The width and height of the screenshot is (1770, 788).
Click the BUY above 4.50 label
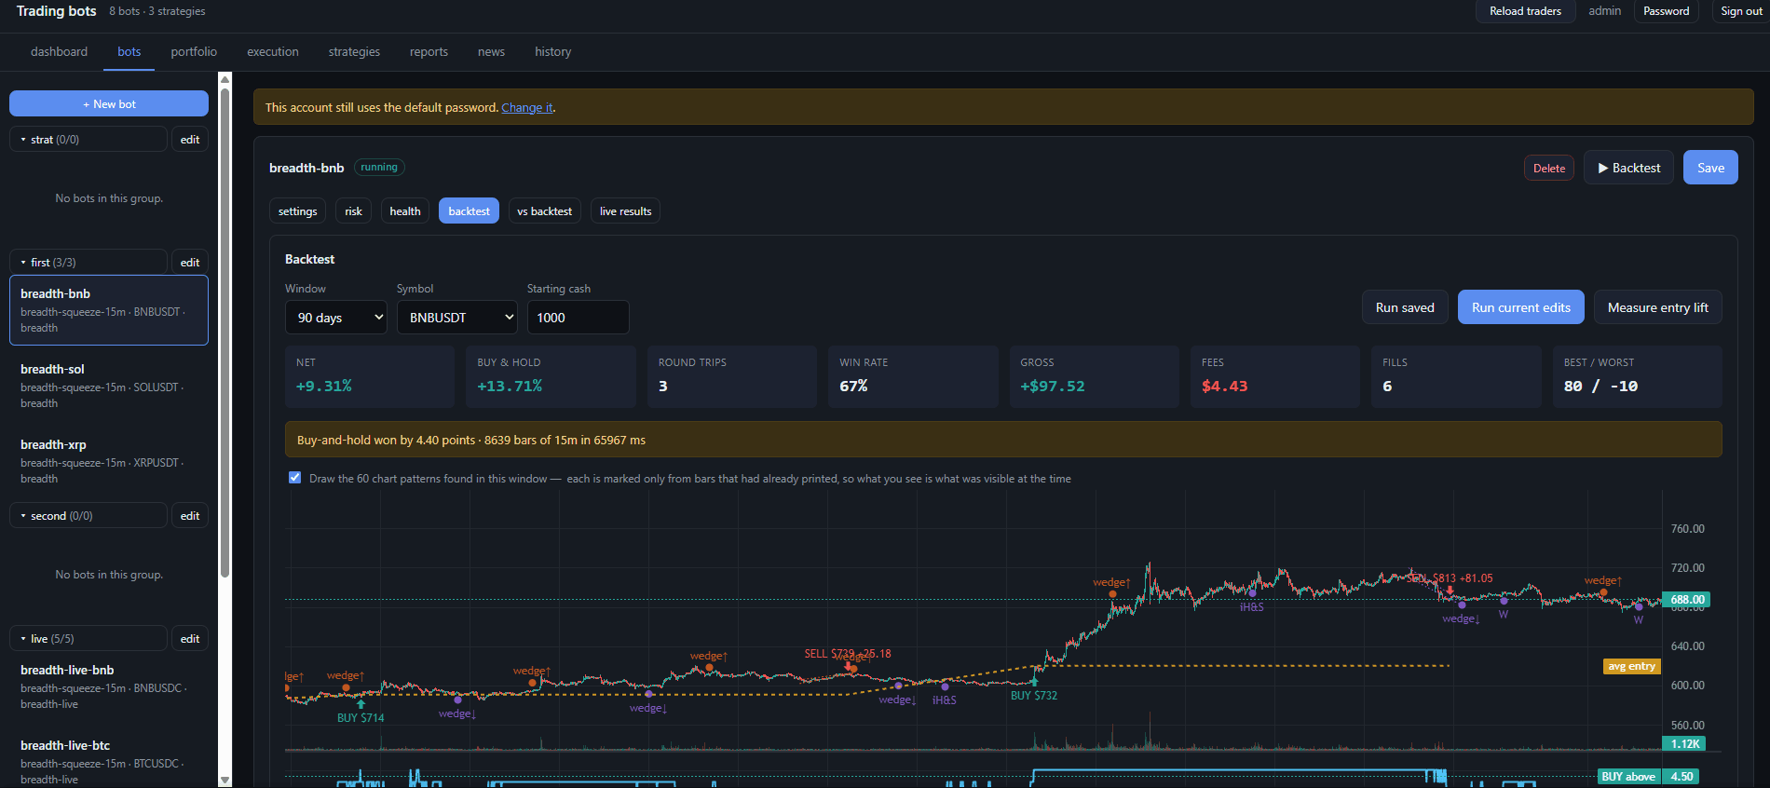point(1649,776)
